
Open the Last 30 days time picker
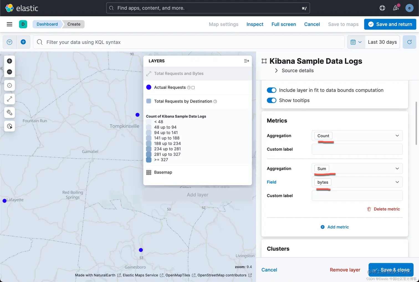pyautogui.click(x=382, y=42)
